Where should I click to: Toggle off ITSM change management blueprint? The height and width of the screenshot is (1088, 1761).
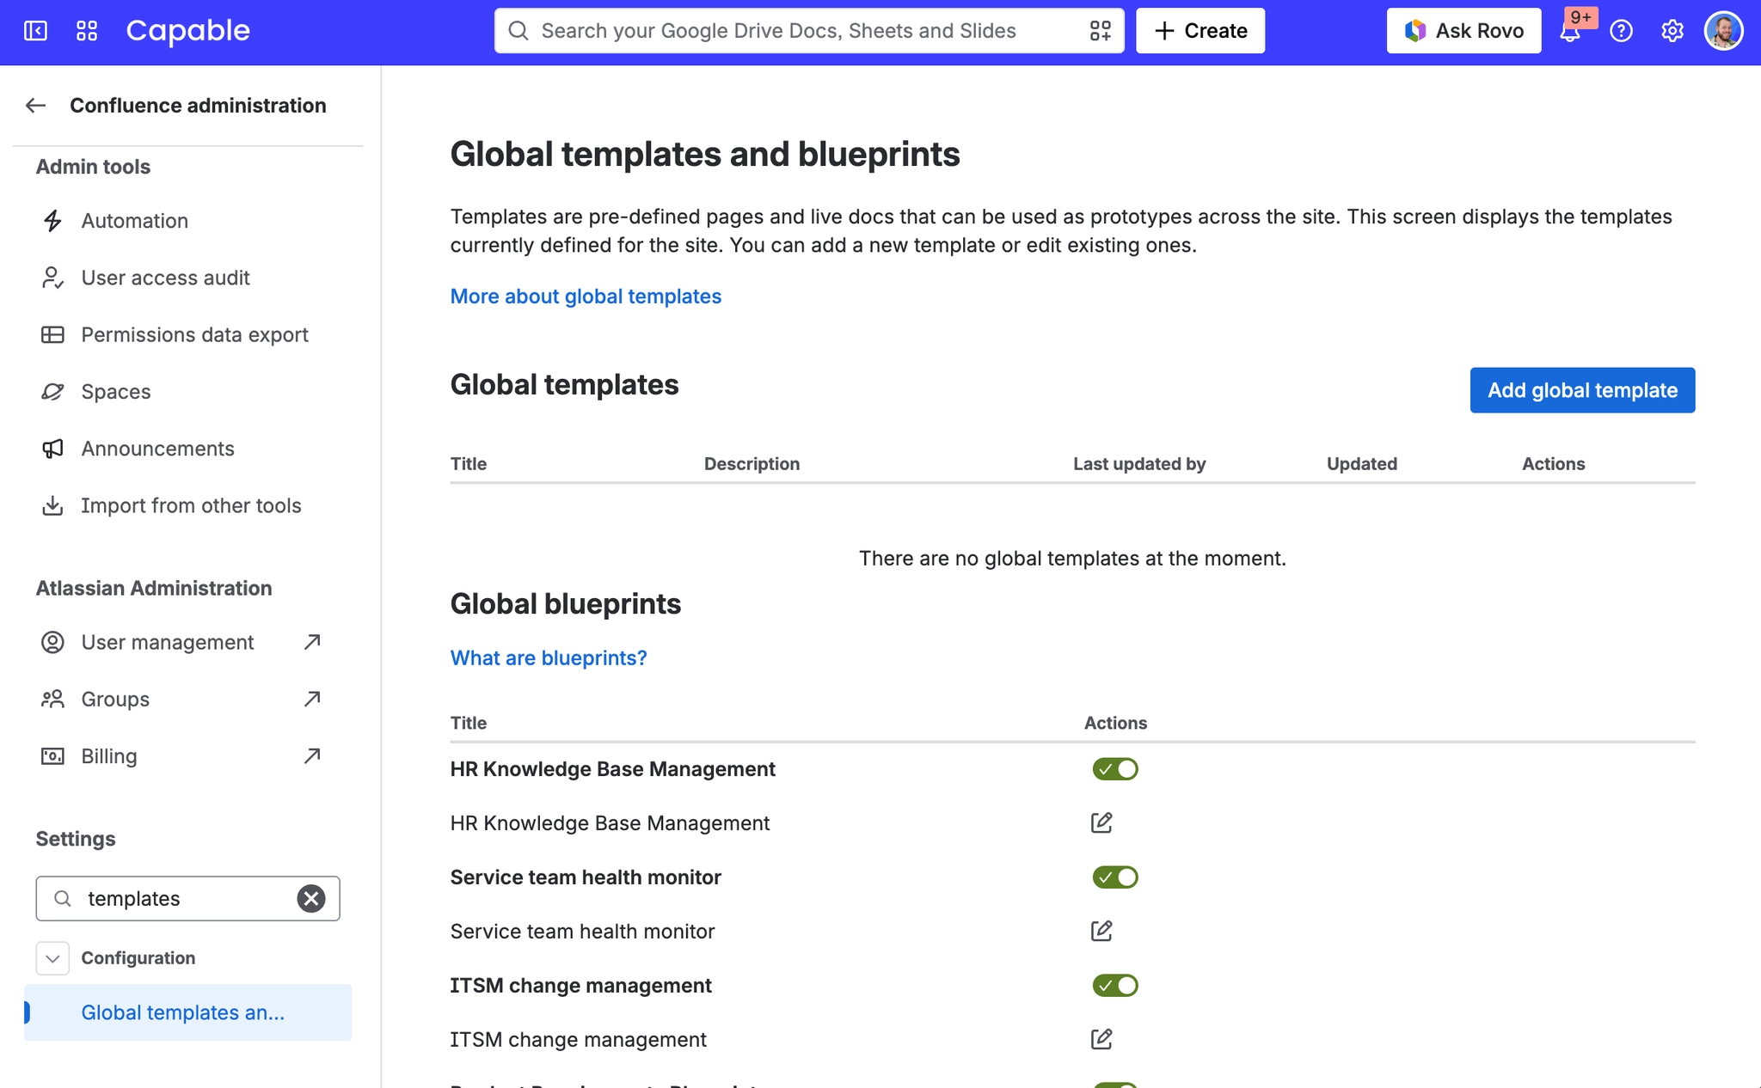[x=1115, y=986]
